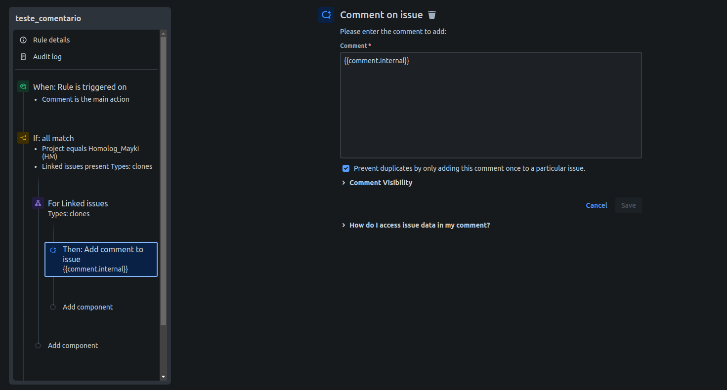The image size is (727, 390).
Task: Select the green comment trigger icon
Action: coord(23,86)
